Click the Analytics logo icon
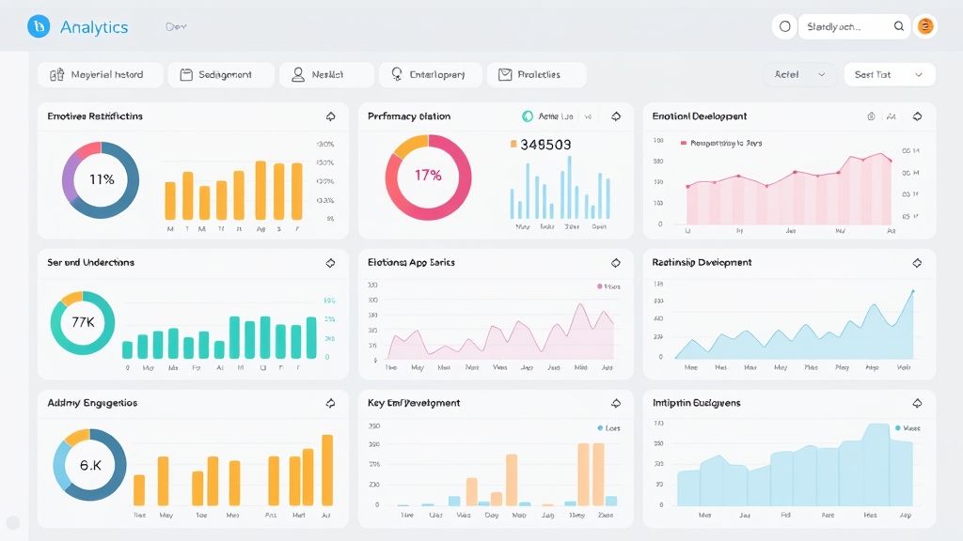The image size is (963, 541). pos(37,27)
